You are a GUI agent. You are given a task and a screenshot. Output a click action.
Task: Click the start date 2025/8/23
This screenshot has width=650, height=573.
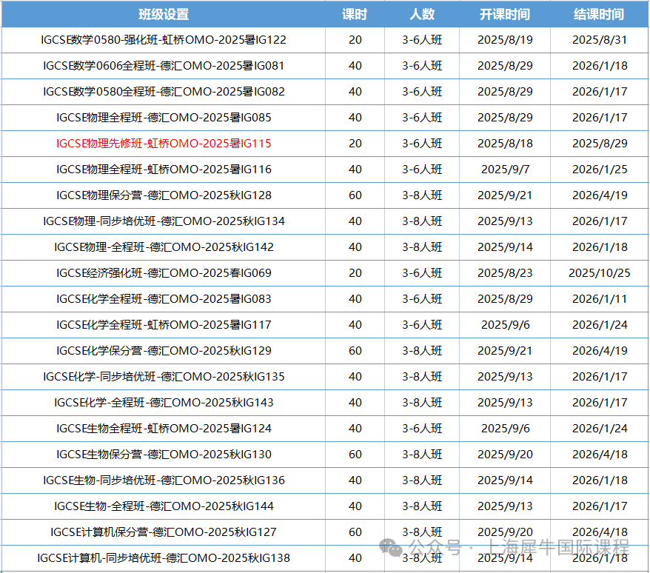[504, 273]
